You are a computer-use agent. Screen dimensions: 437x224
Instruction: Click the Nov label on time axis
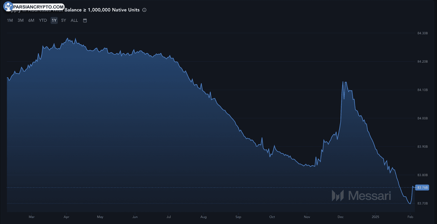(x=307, y=217)
